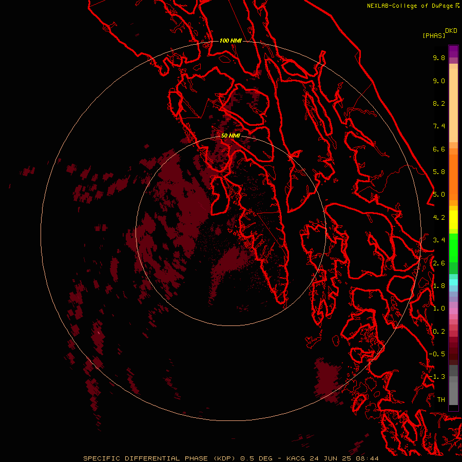Click the 9.0 value on color scale
This screenshot has width=462, height=462.
tap(439, 81)
